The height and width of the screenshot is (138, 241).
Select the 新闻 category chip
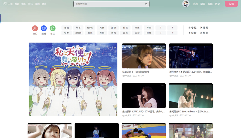114,33
